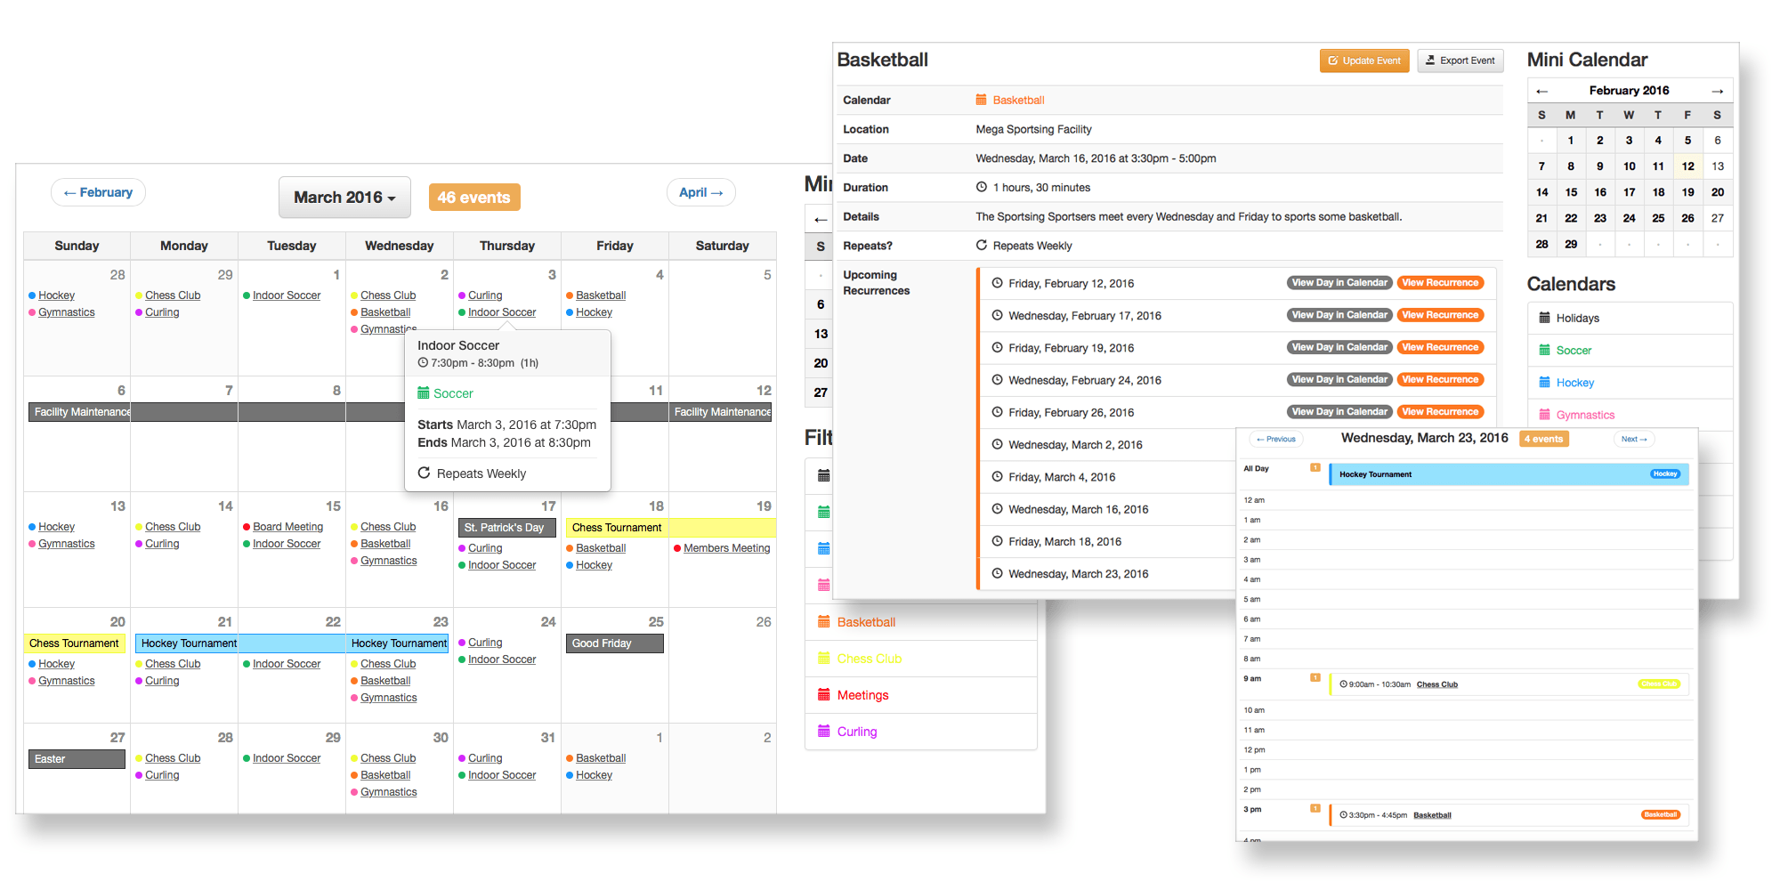Click the orange 46 events badge

[474, 198]
